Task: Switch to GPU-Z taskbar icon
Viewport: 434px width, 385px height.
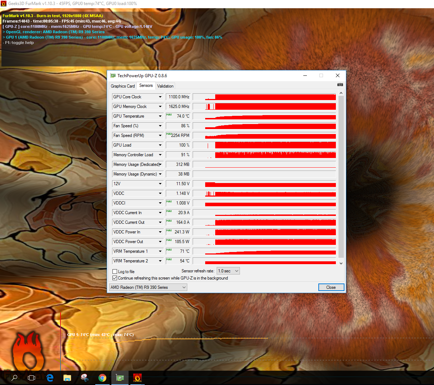Action: 120,377
